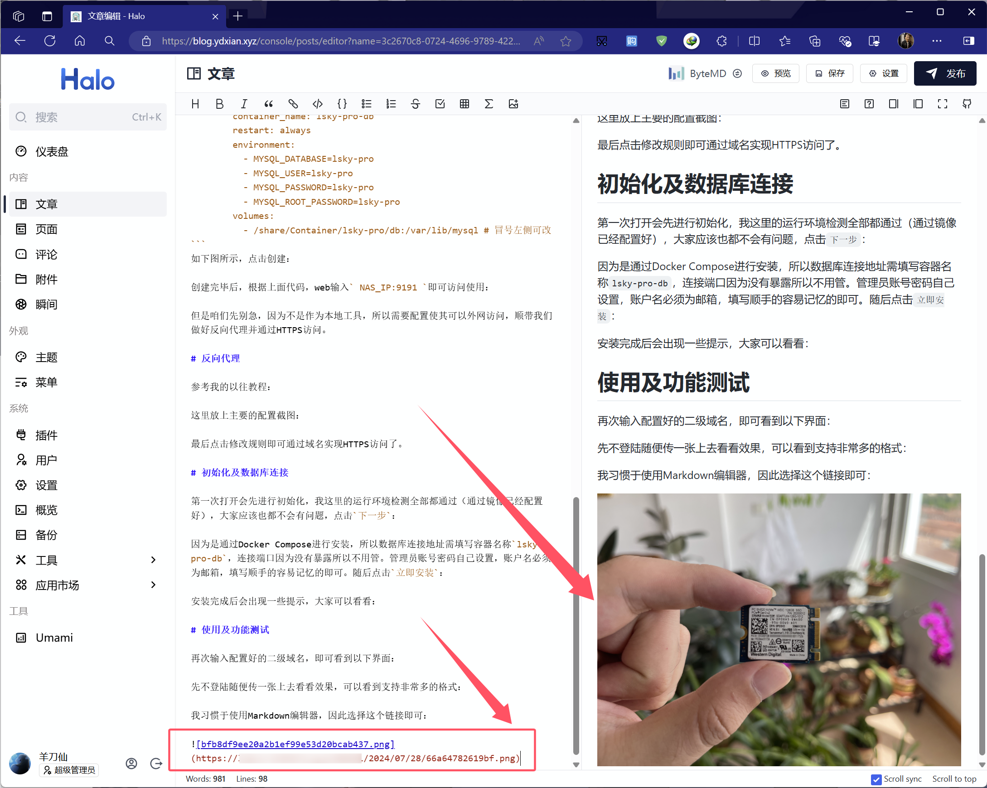Insert table icon in toolbar
Image resolution: width=987 pixels, height=788 pixels.
click(464, 104)
